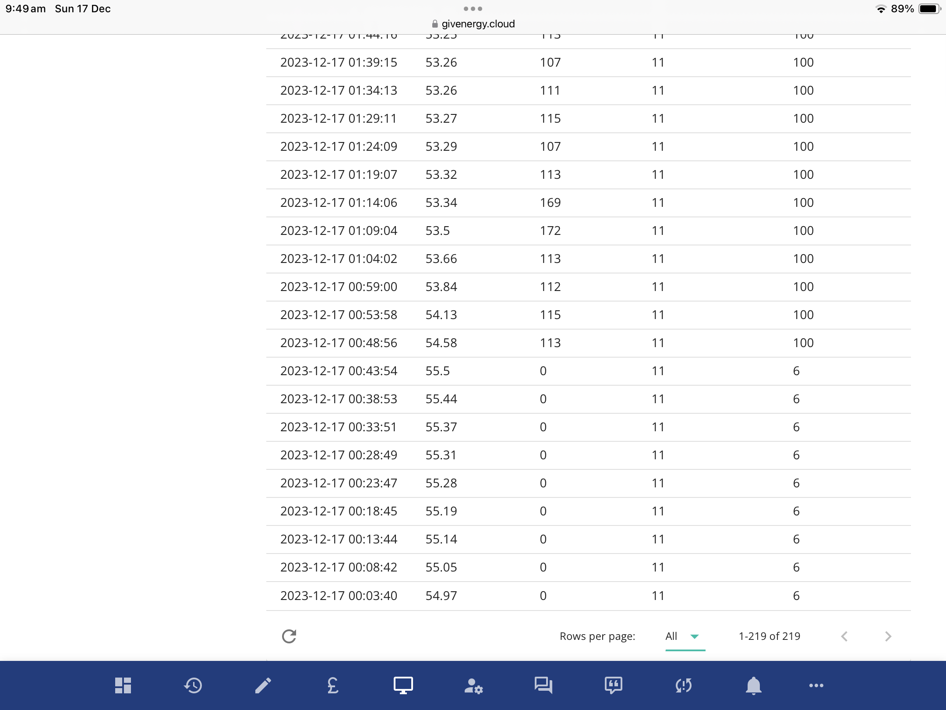
Task: Open the pound sign tariff icon
Action: click(333, 685)
